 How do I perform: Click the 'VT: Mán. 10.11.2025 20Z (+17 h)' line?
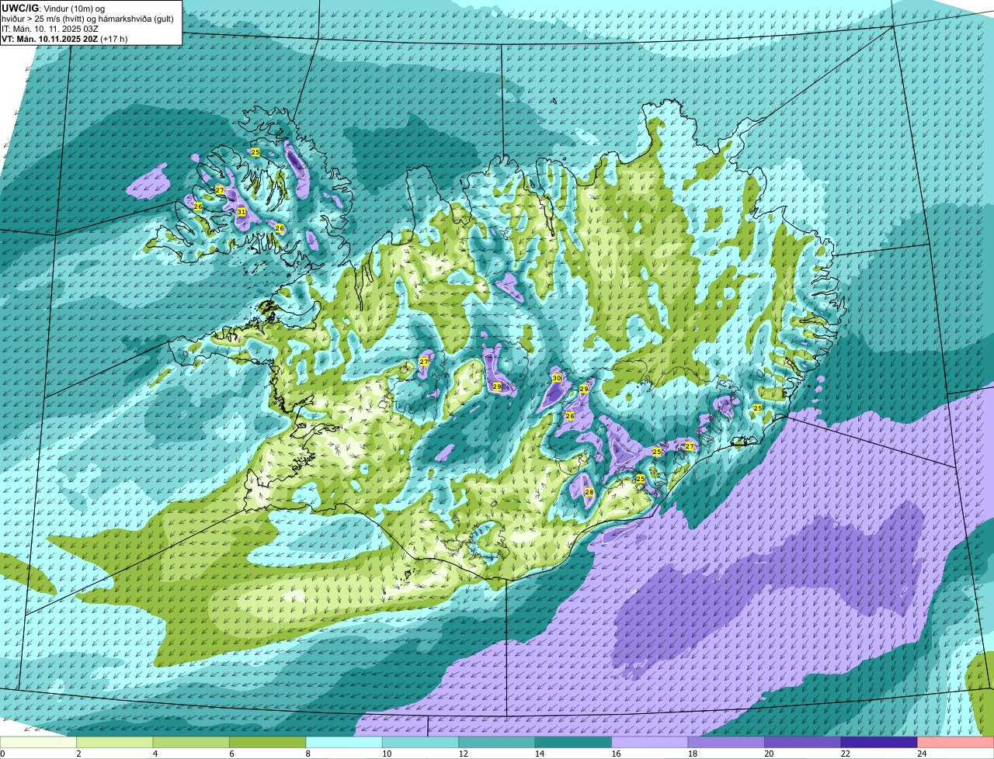pyautogui.click(x=64, y=39)
